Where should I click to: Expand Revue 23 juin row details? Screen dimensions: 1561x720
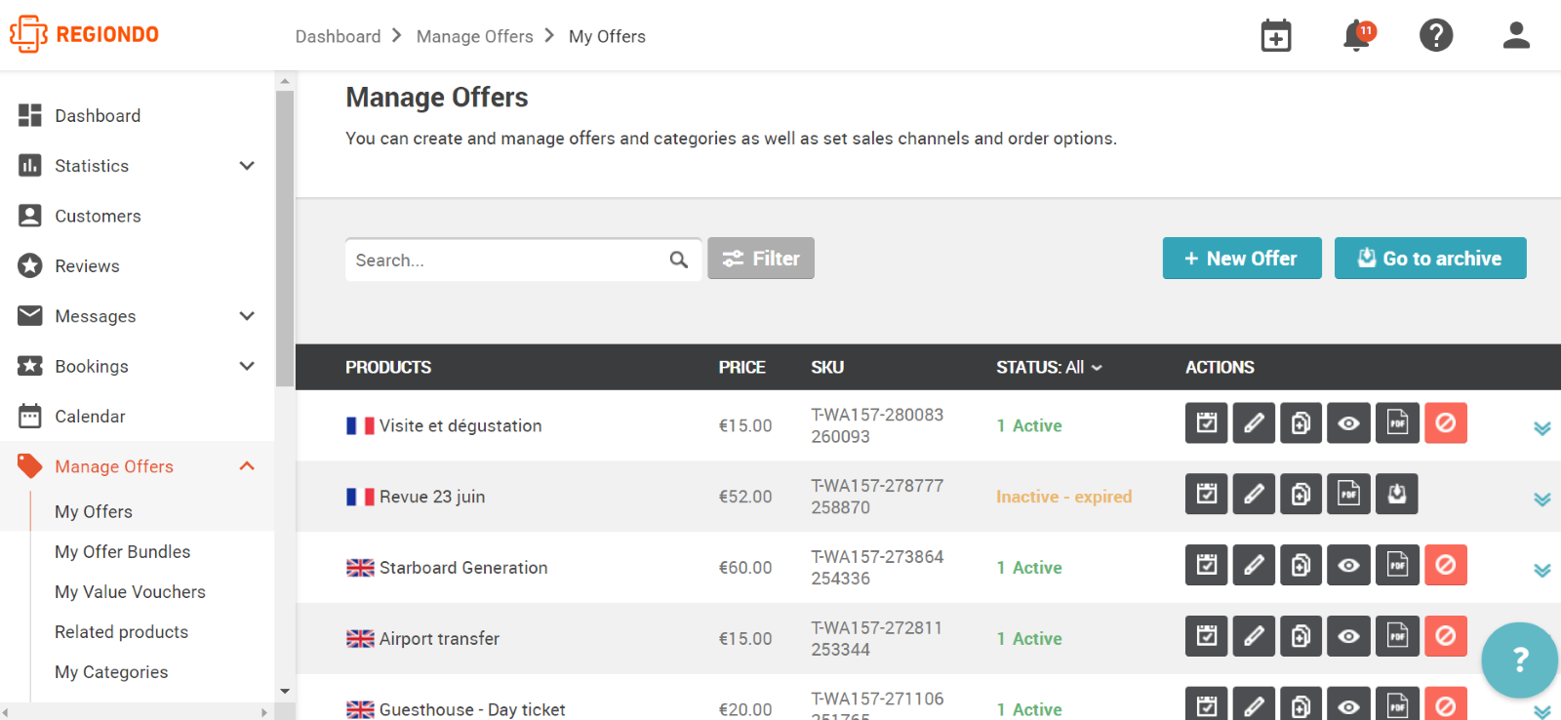click(1541, 499)
